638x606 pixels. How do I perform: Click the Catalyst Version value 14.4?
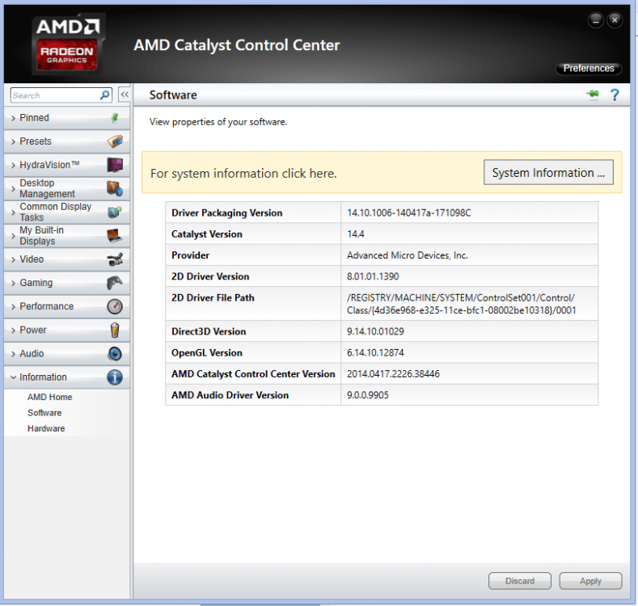coord(356,234)
